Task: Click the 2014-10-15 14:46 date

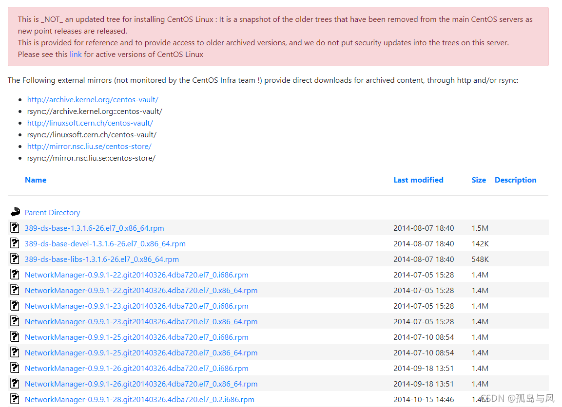Action: (424, 400)
